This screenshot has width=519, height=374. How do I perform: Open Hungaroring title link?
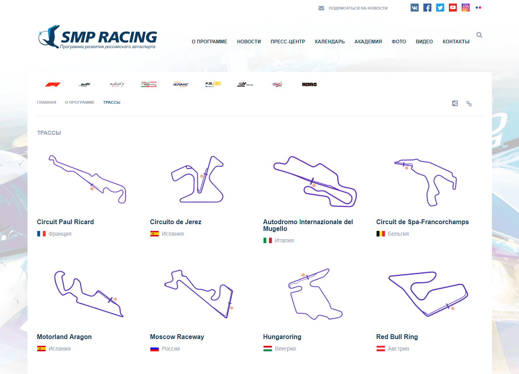pos(282,337)
